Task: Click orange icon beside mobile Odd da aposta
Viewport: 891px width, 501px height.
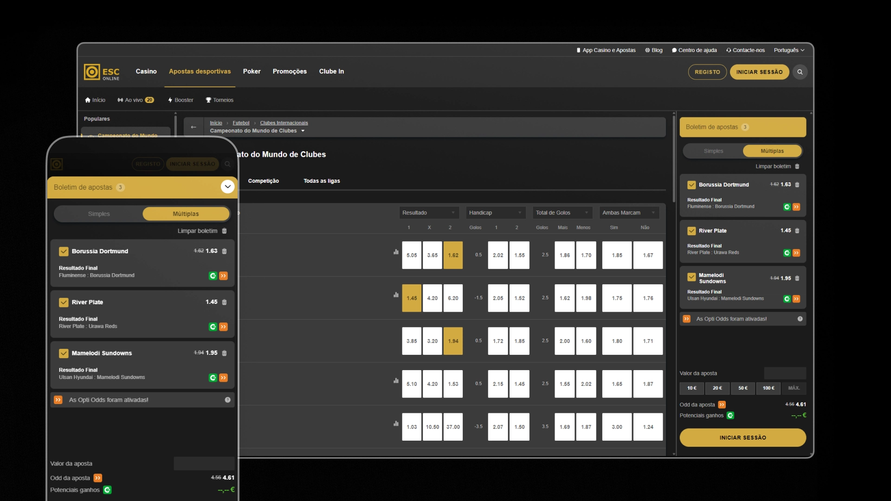Action: (98, 478)
